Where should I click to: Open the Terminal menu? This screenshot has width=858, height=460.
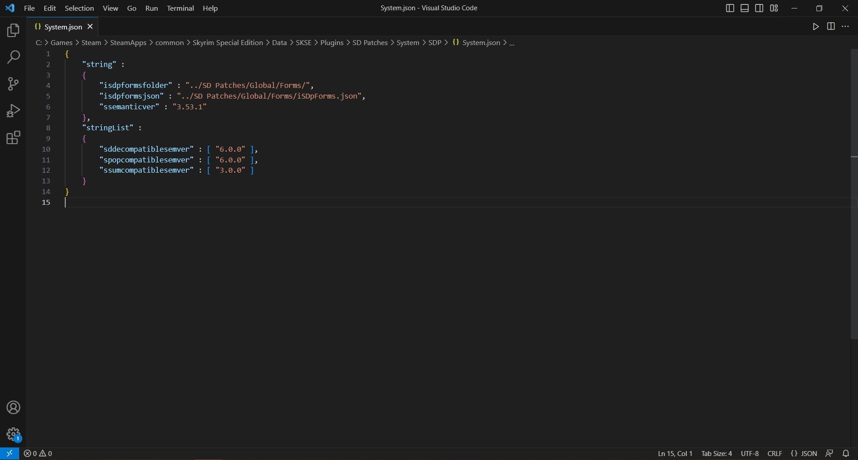[181, 8]
